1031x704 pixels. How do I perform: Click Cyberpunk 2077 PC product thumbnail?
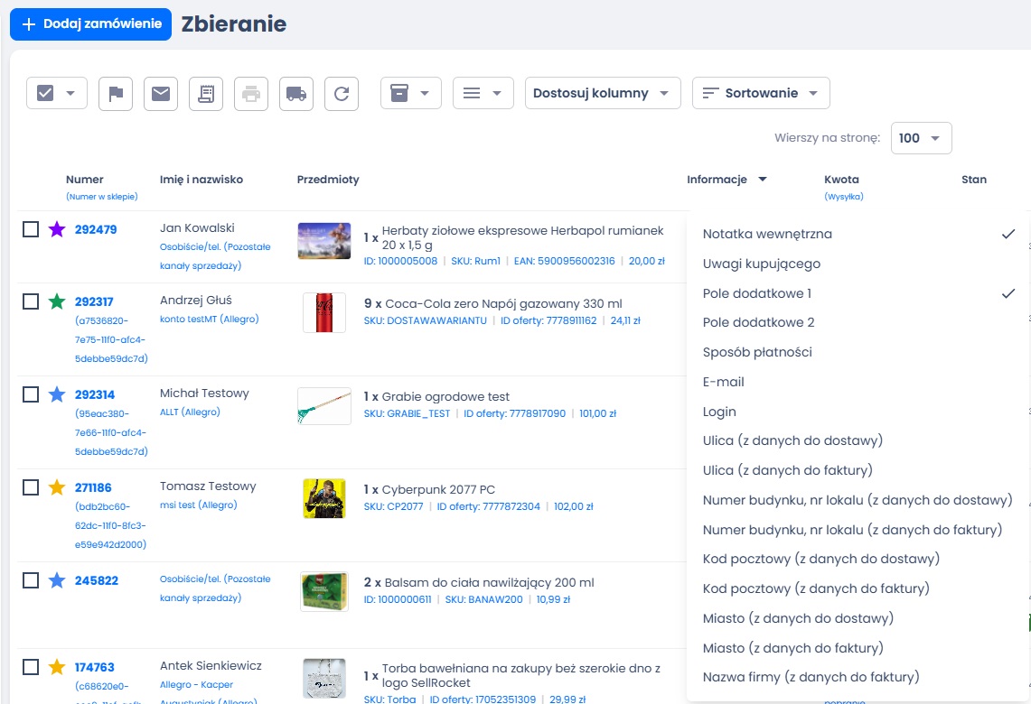(x=324, y=498)
